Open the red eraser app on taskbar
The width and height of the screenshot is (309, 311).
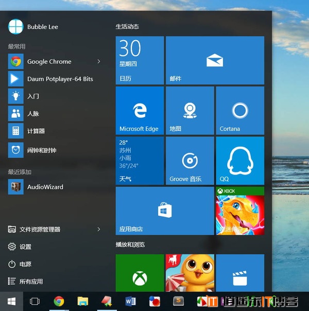[x=107, y=301]
